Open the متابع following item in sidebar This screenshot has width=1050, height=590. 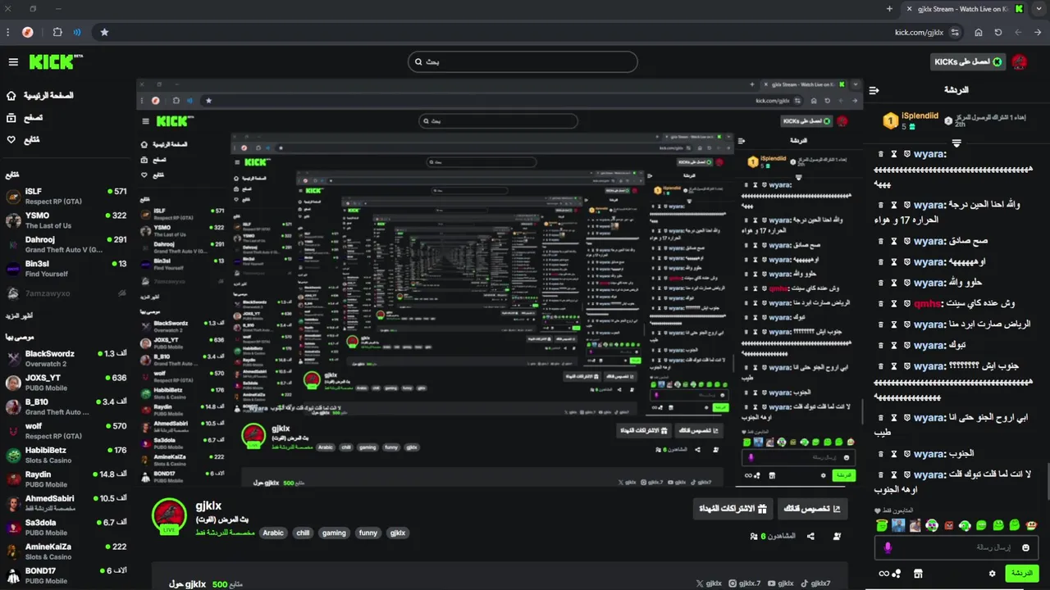click(23, 140)
